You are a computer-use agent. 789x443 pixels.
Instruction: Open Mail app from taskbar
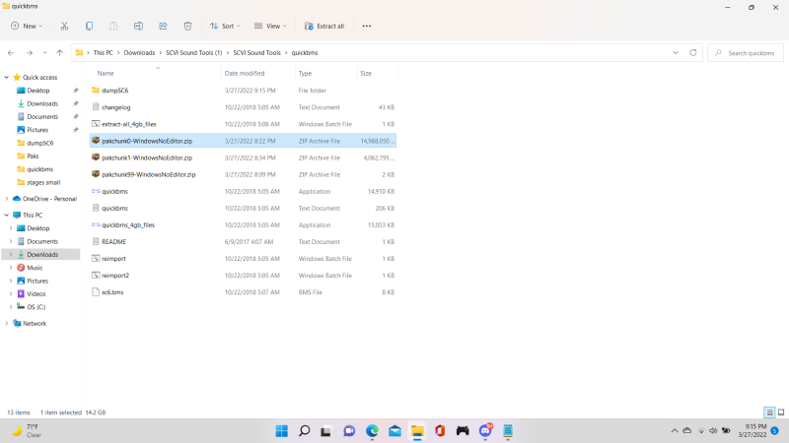coord(394,431)
